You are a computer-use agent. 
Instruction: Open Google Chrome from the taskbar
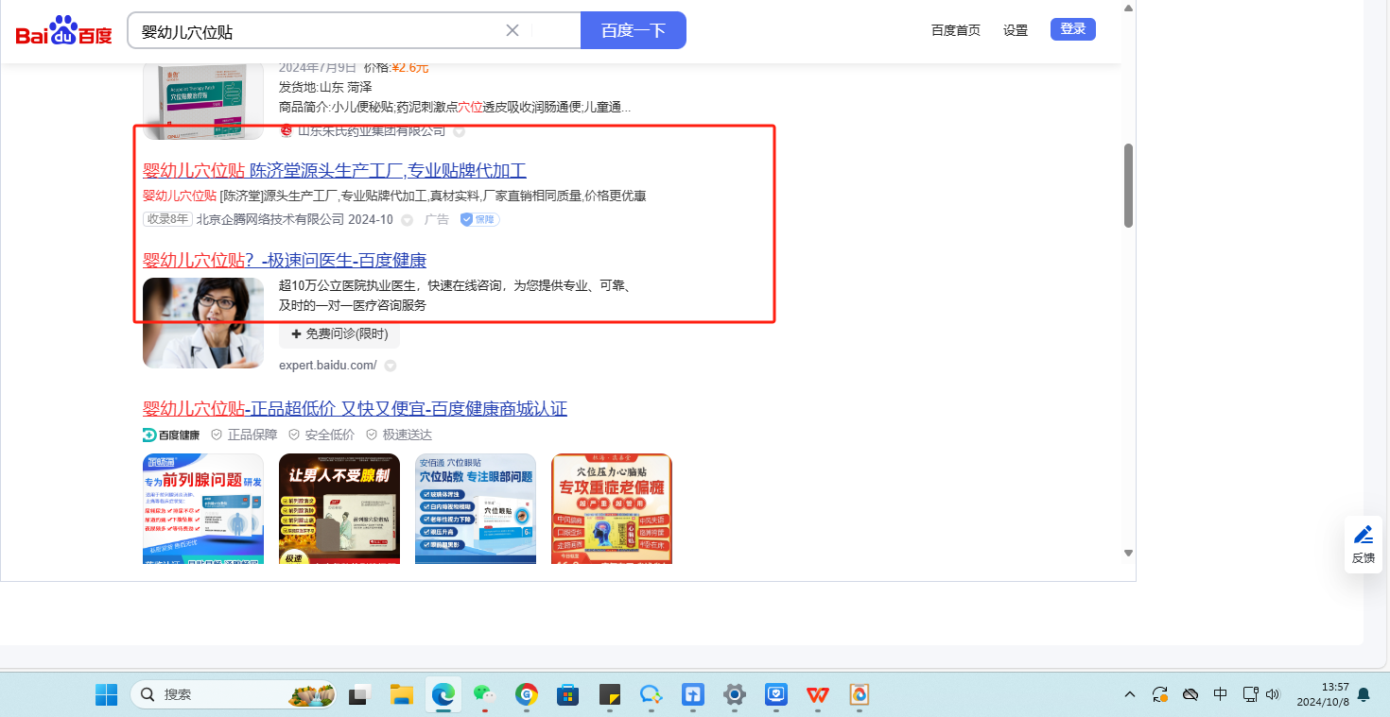526,695
